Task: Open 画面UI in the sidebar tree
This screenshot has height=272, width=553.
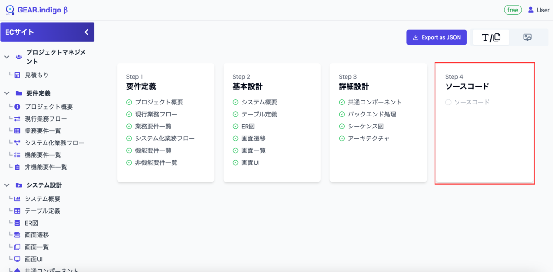Action: 34,259
